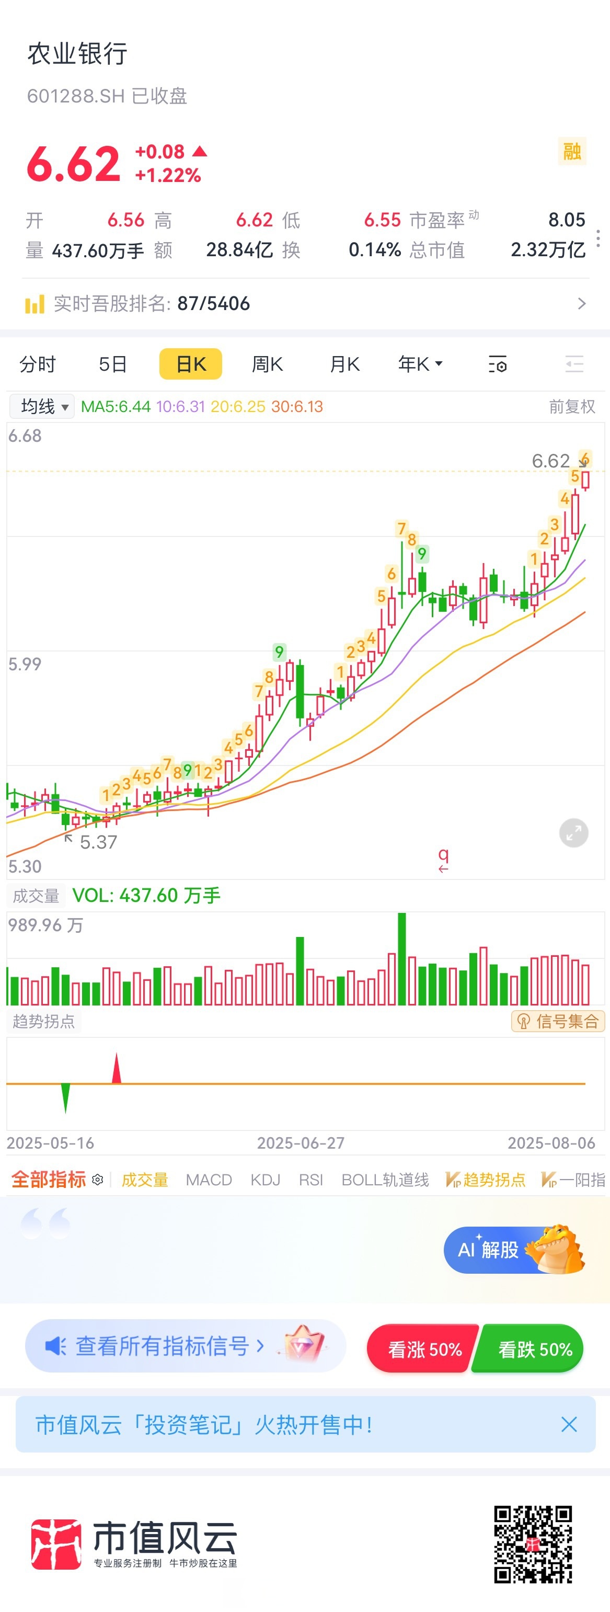Tap the AI 解股 dinosaur button

(x=514, y=1250)
